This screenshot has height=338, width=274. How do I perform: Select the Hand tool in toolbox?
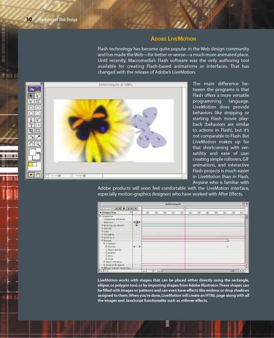tap(31, 144)
